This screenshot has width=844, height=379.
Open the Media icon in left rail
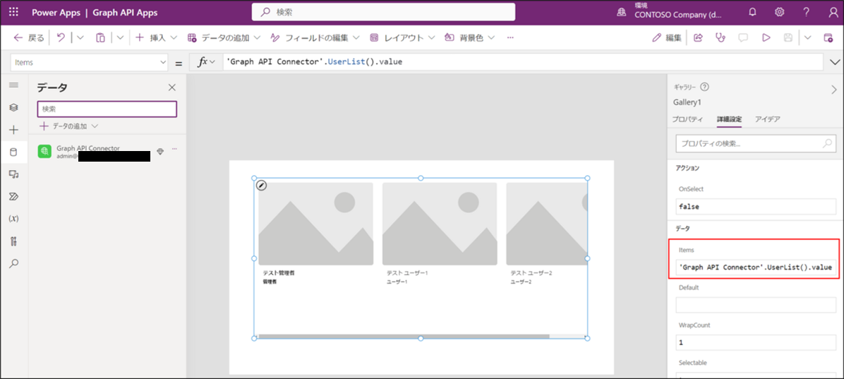pyautogui.click(x=14, y=174)
